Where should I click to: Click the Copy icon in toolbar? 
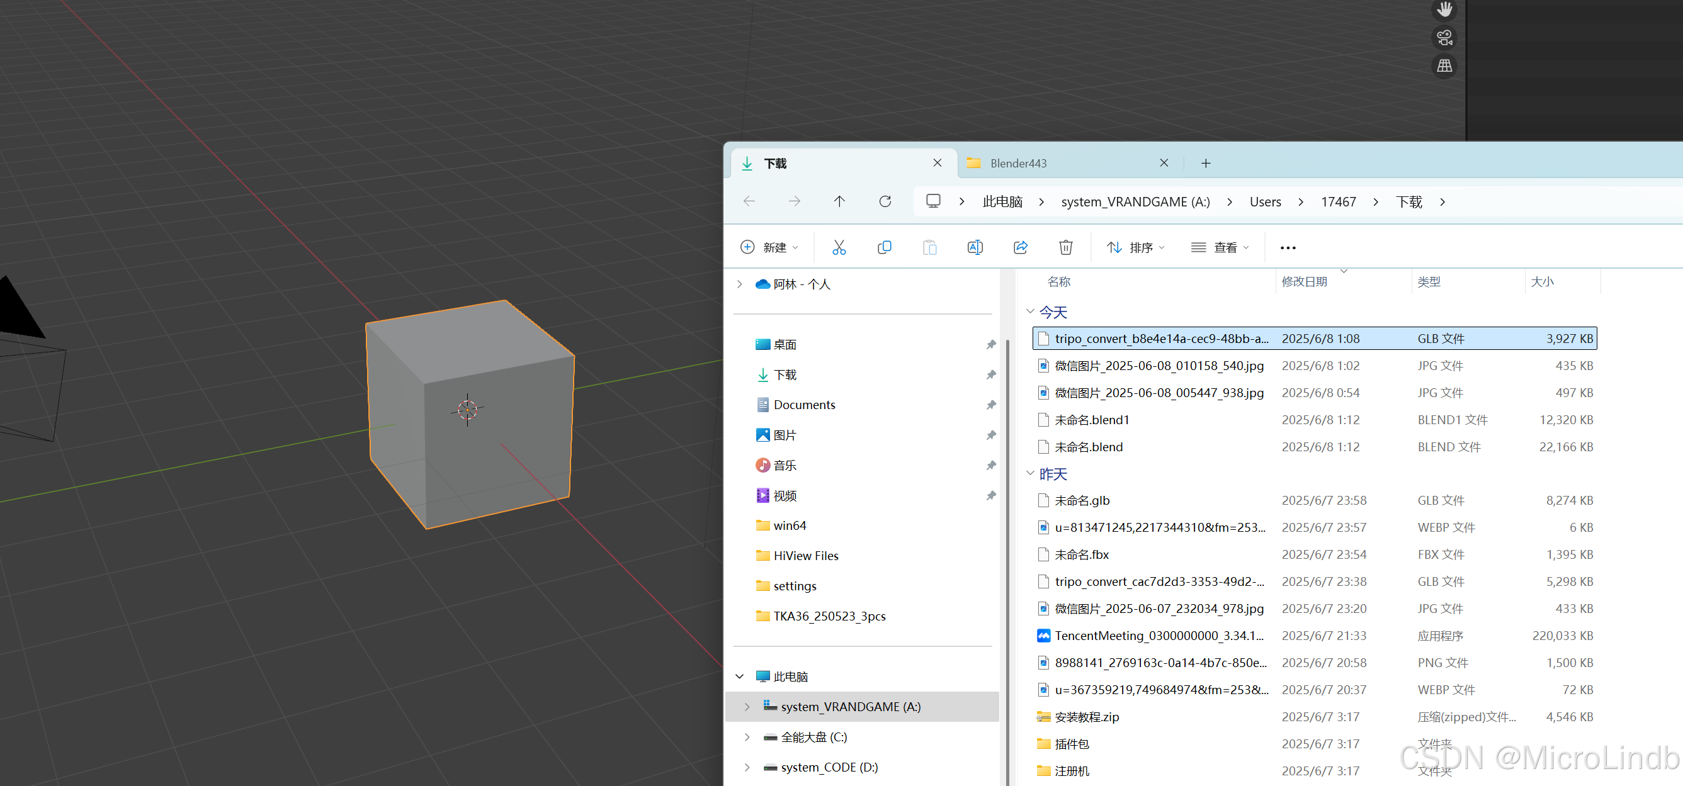pos(884,247)
